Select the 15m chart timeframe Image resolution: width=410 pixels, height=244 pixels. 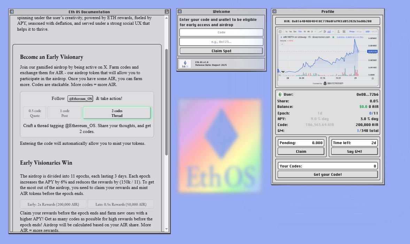tap(300, 32)
